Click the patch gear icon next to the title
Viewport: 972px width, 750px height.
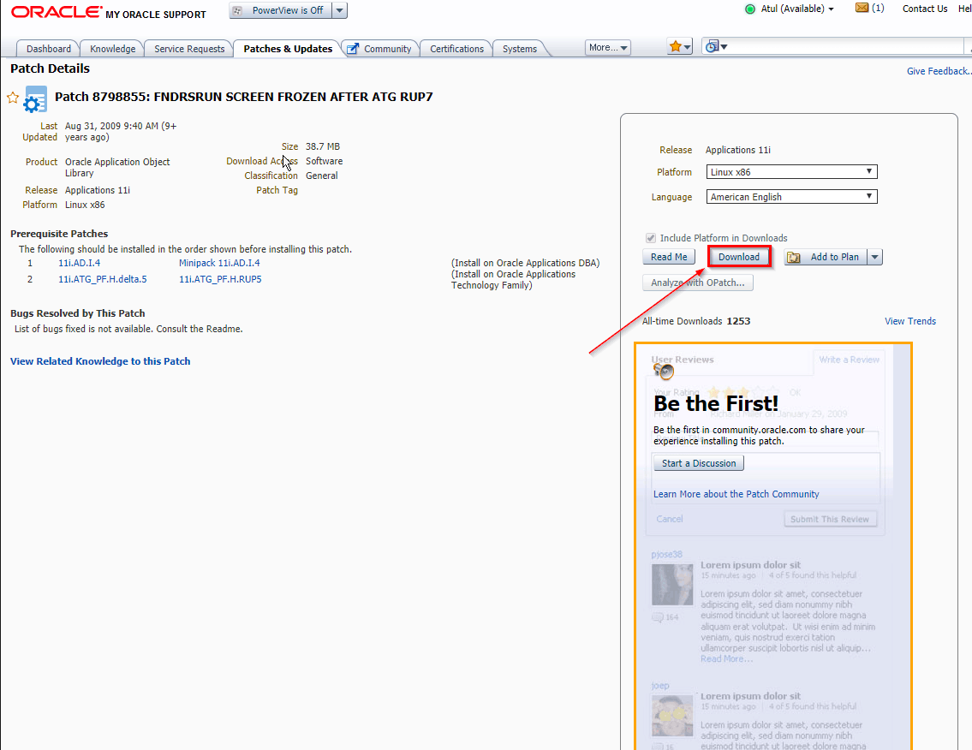[35, 100]
